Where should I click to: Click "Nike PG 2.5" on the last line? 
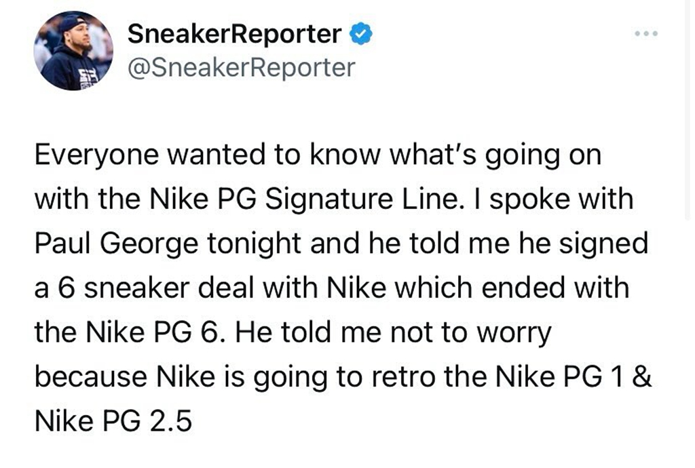coord(113,421)
